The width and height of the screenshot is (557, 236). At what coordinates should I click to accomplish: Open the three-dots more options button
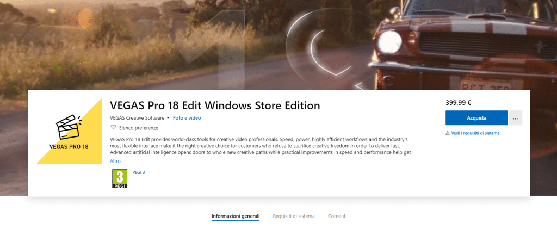(x=515, y=117)
